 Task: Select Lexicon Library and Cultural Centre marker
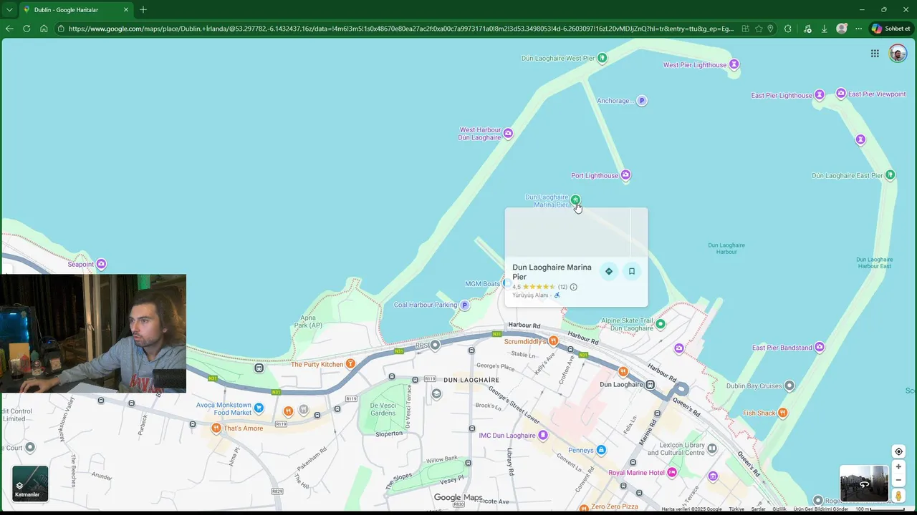712,448
